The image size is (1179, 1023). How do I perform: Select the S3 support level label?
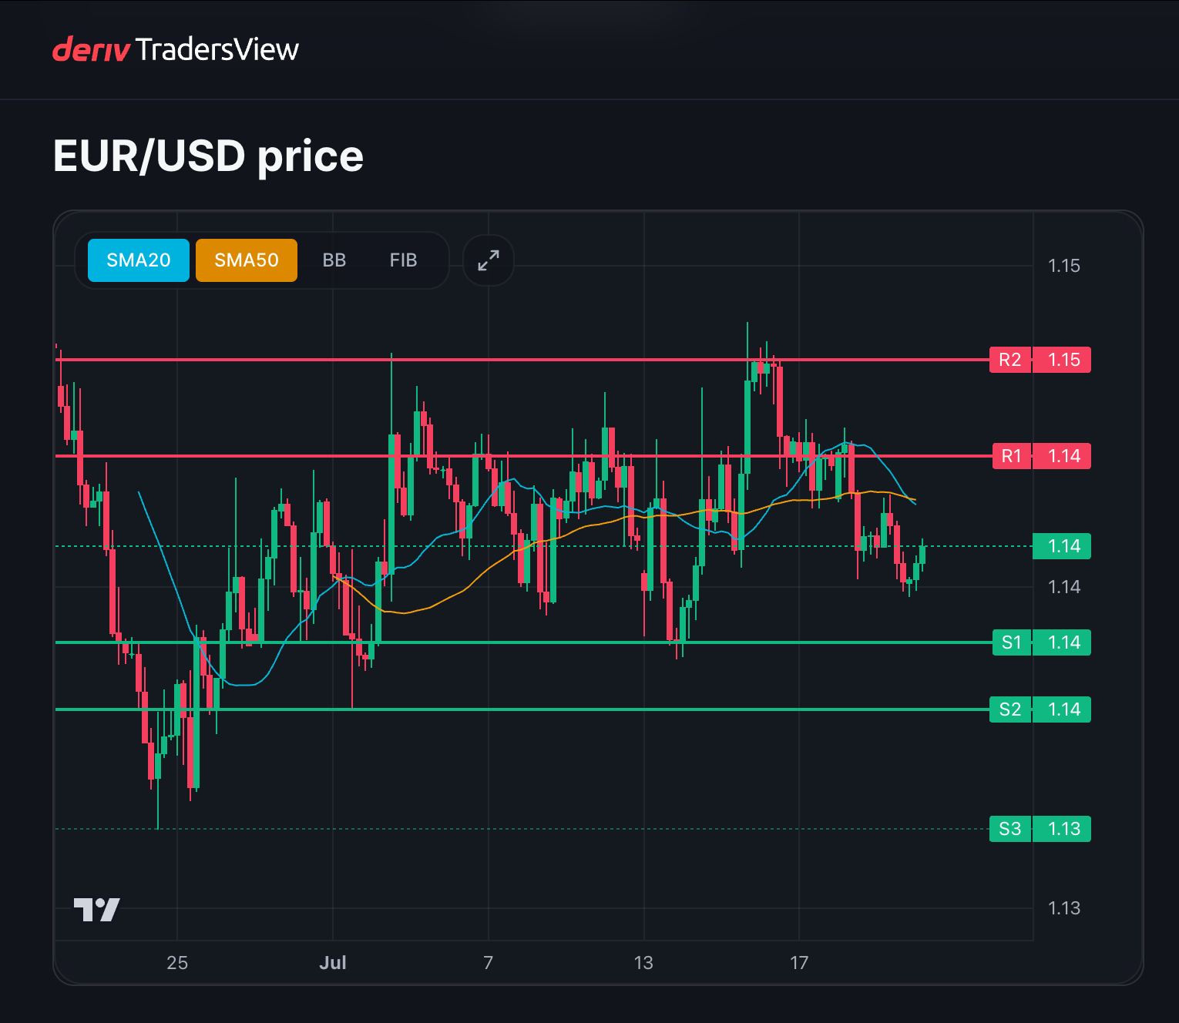[1010, 829]
